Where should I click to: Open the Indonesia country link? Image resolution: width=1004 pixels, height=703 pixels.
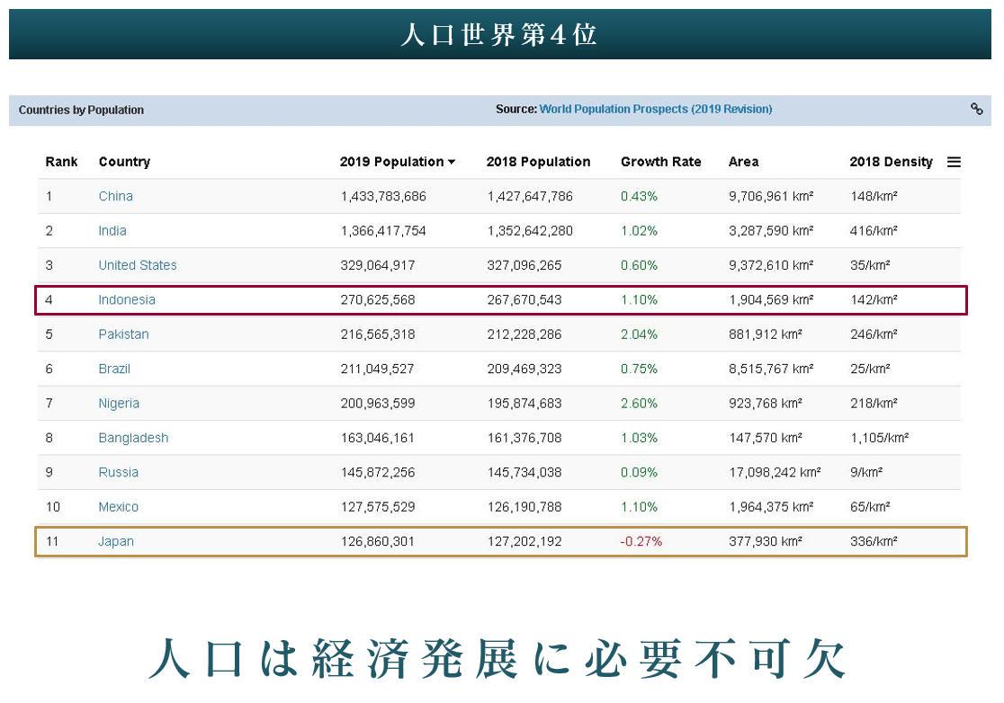pyautogui.click(x=127, y=300)
